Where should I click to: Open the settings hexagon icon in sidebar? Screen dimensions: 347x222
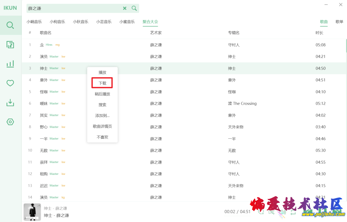(10, 122)
